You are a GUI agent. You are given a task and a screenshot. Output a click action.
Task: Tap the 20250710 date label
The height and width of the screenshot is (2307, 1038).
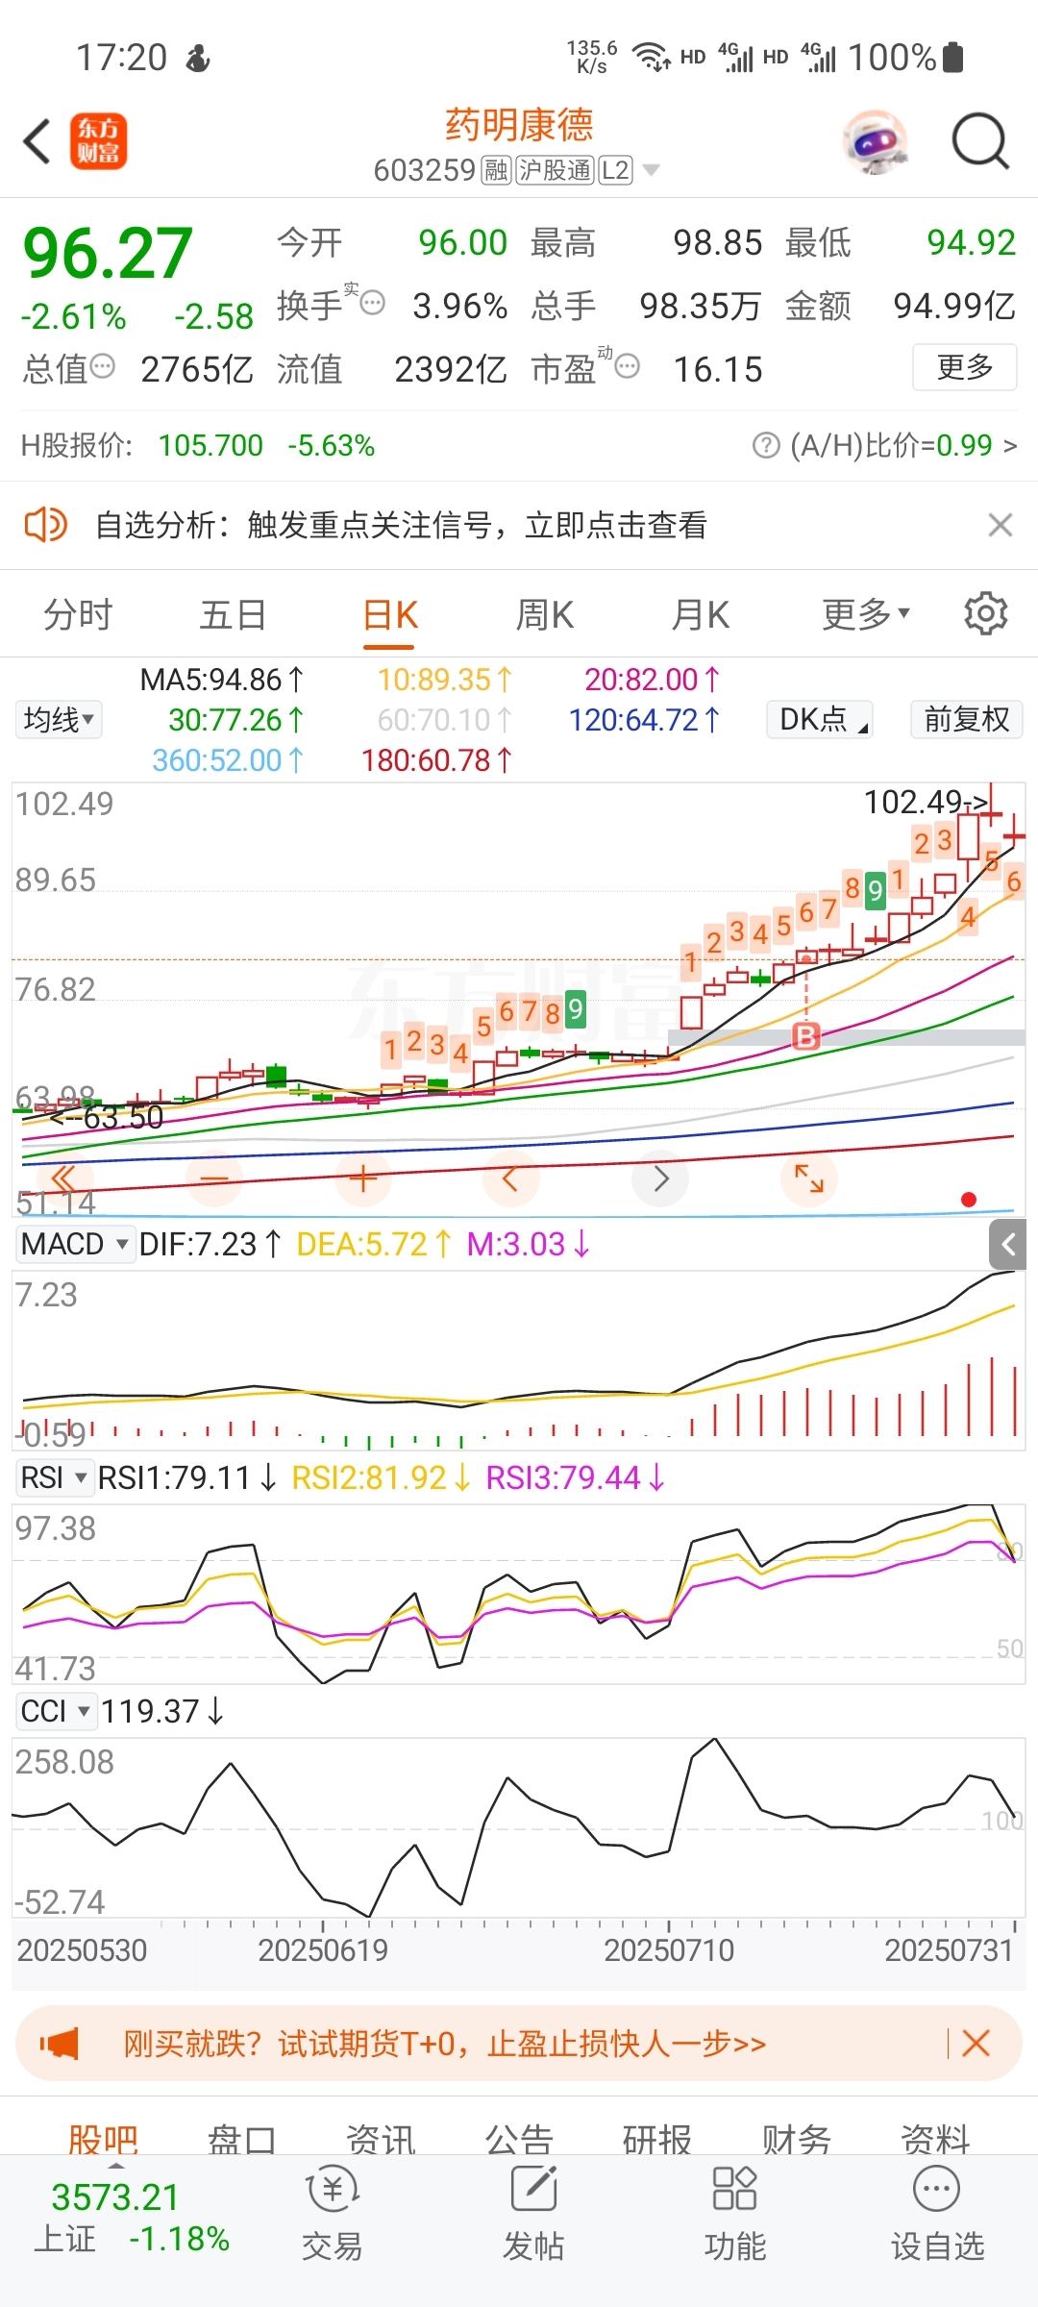[669, 1949]
